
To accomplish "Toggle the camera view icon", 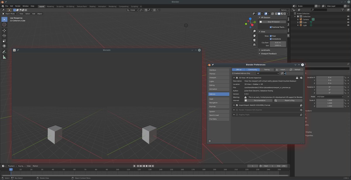I will [x=254, y=40].
